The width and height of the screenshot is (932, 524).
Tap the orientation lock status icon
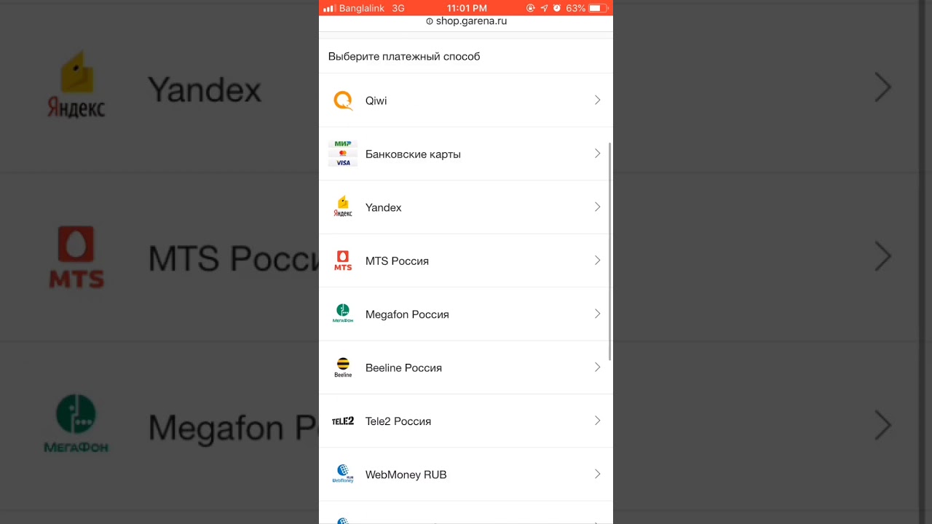pos(531,8)
